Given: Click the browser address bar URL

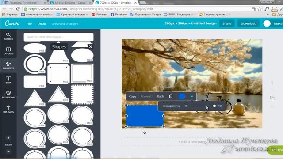Looking at the screenshot, I should 91,9.
